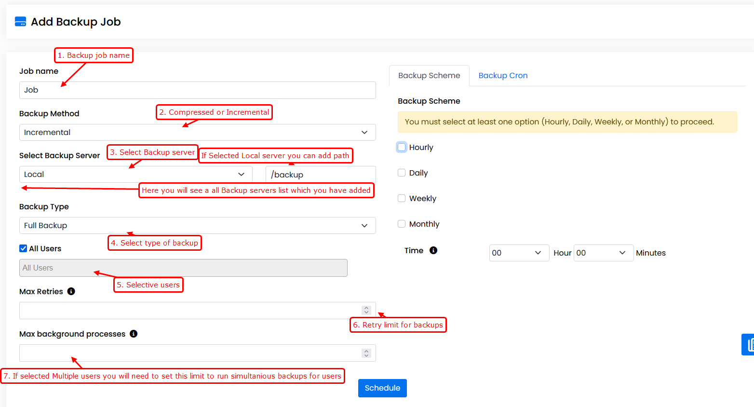The image size is (754, 407).
Task: Click the Max background processes info icon
Action: [x=134, y=334]
